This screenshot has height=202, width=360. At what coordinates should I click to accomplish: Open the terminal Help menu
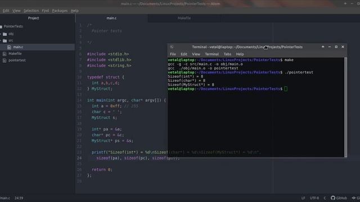click(x=240, y=54)
